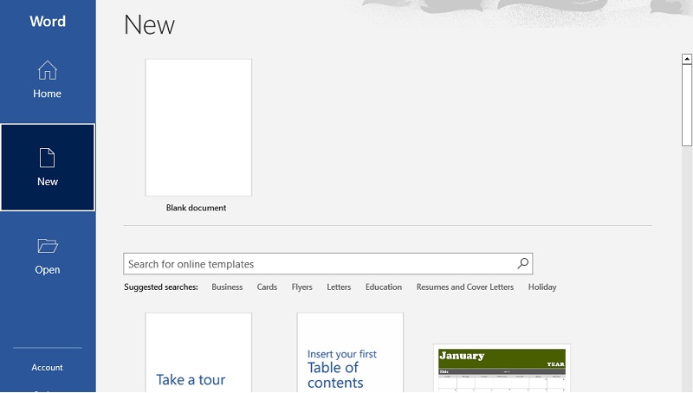This screenshot has width=693, height=393.
Task: Search suggested category Business
Action: click(227, 287)
